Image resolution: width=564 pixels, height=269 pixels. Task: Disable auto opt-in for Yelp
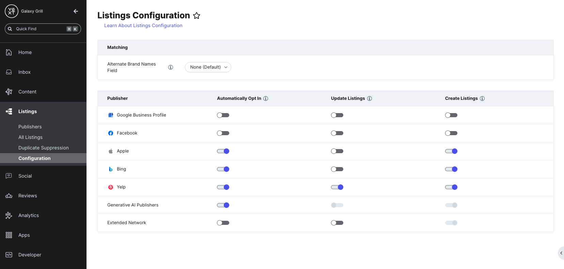(x=223, y=187)
